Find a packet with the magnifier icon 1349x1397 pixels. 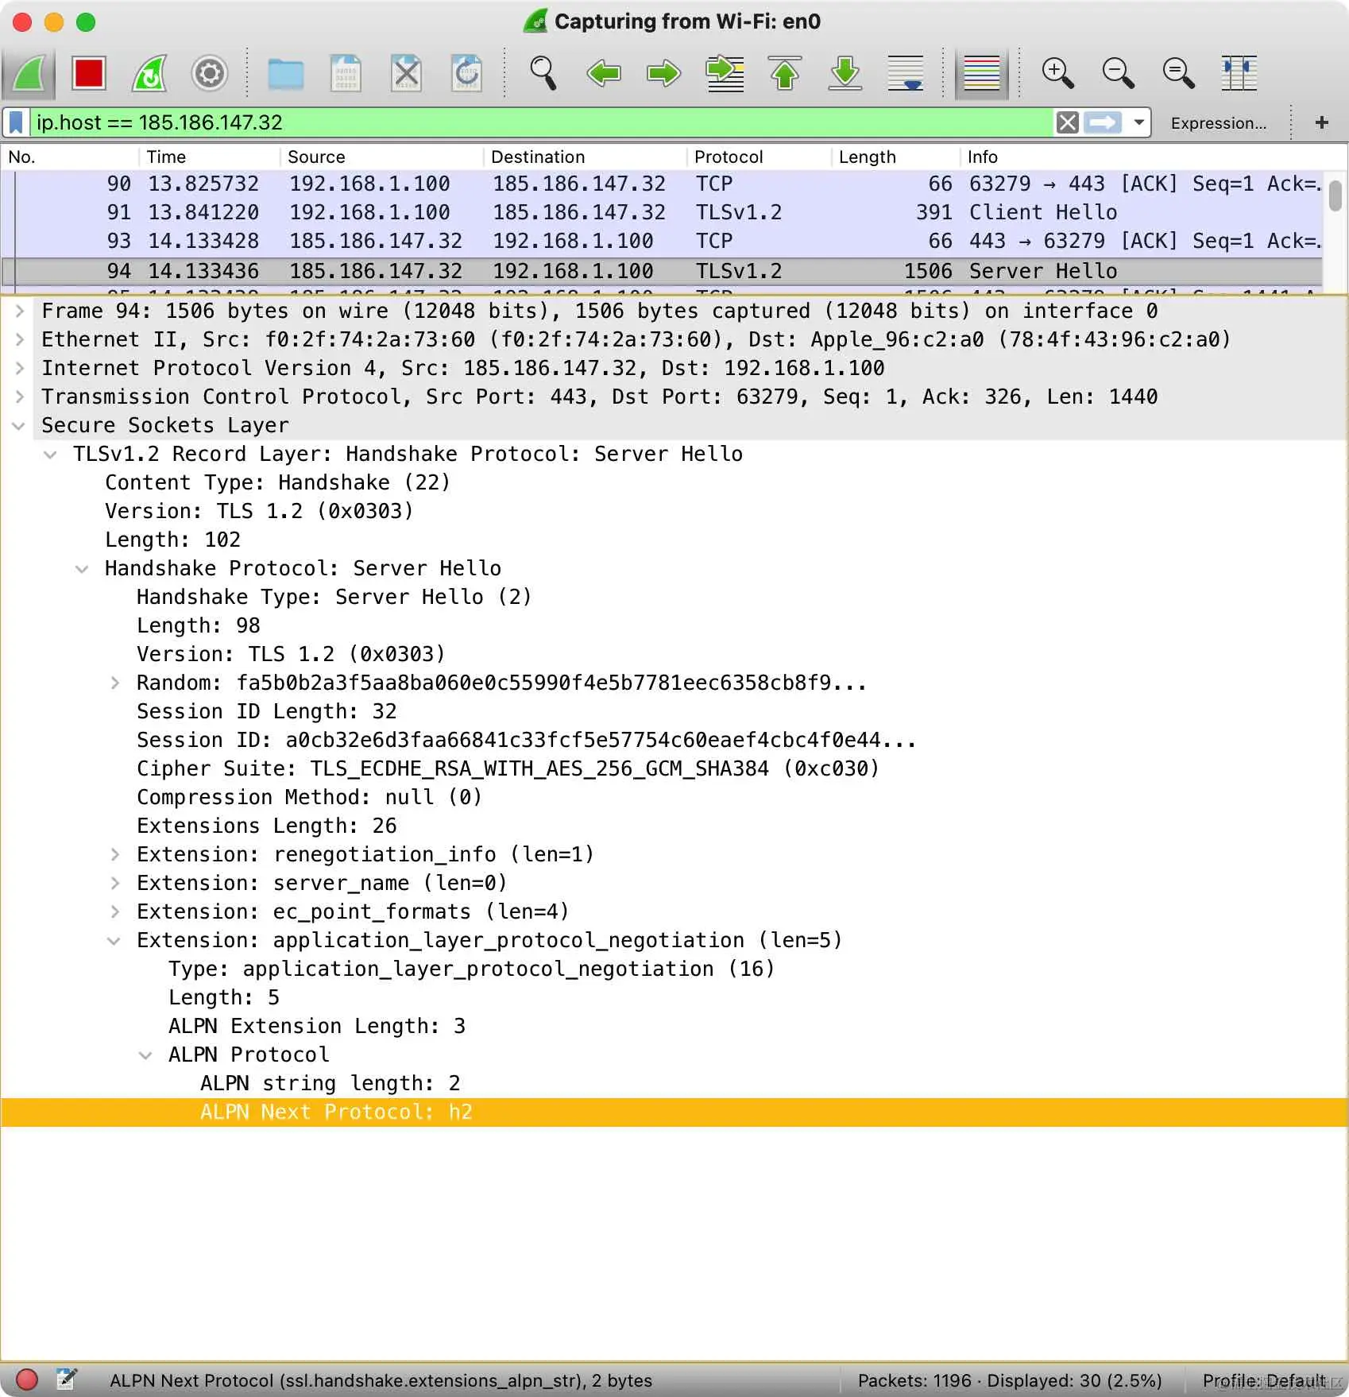coord(543,74)
